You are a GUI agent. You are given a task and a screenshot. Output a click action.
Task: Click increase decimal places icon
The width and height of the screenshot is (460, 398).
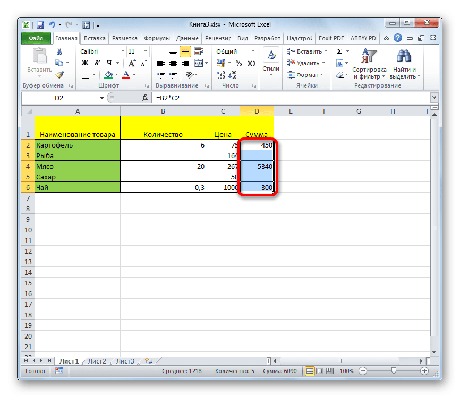coord(221,75)
